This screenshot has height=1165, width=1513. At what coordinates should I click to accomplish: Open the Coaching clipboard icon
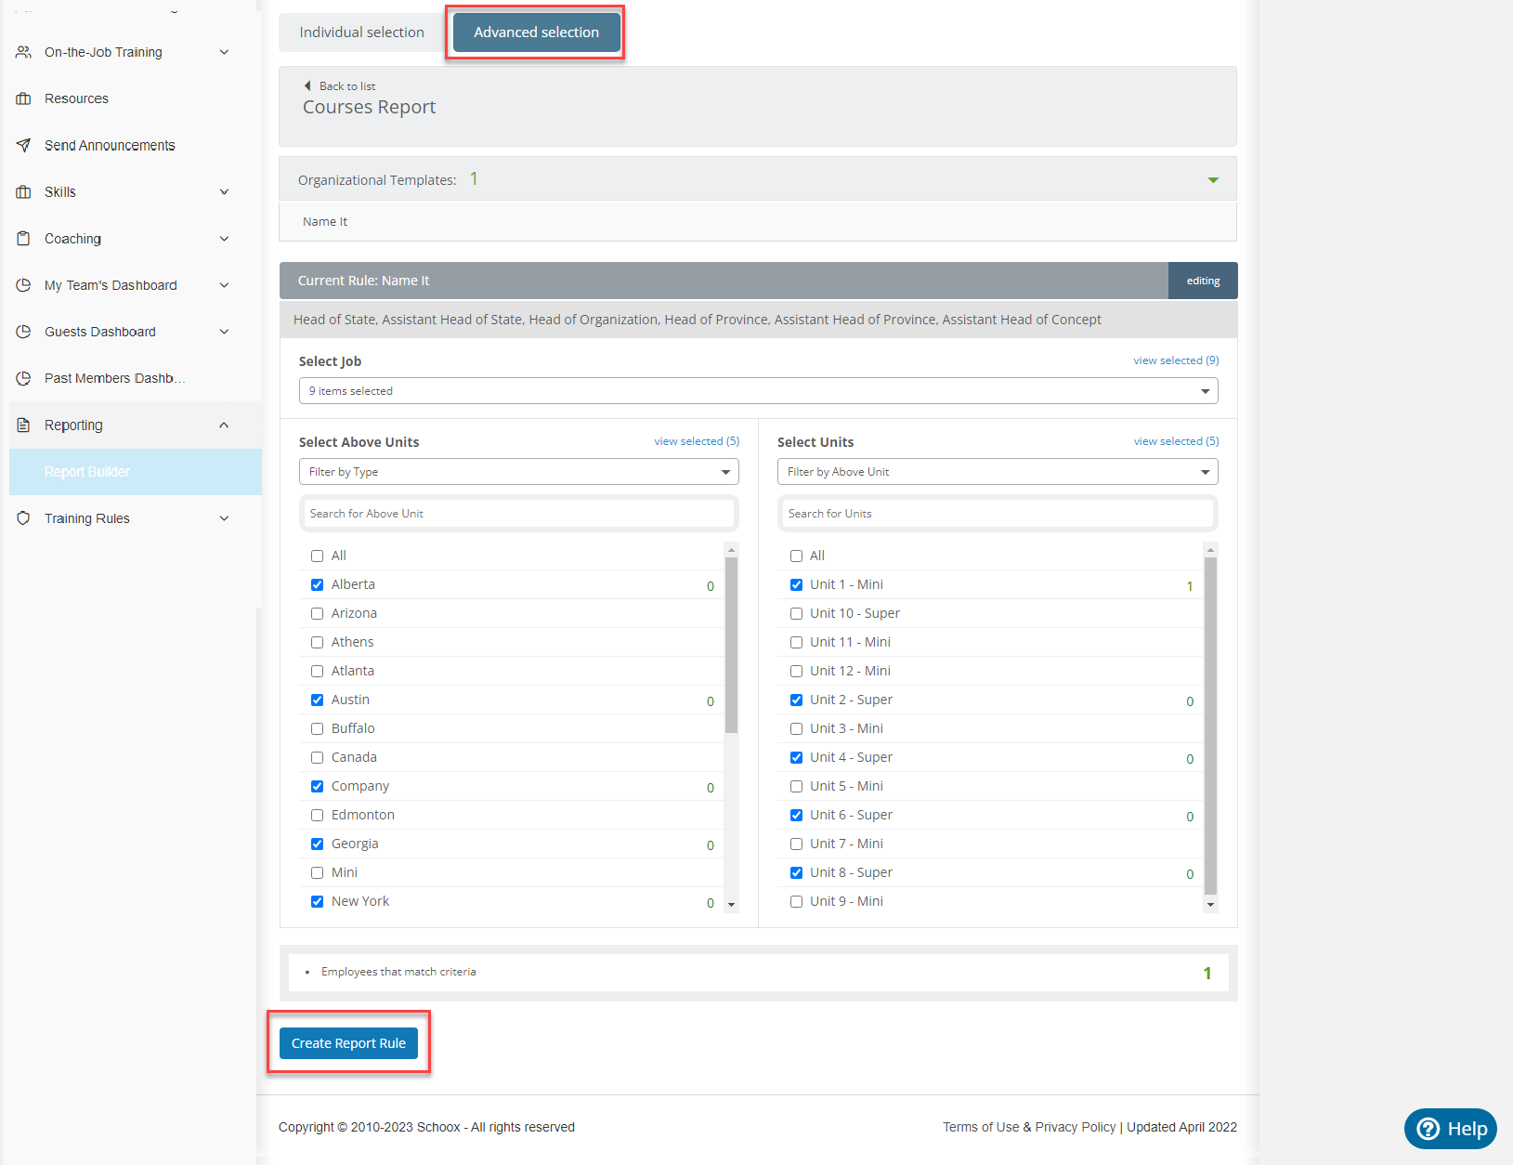click(x=24, y=239)
